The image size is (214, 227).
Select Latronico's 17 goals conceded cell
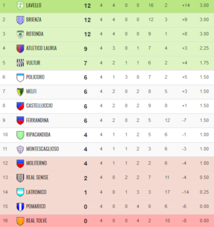point(167,192)
